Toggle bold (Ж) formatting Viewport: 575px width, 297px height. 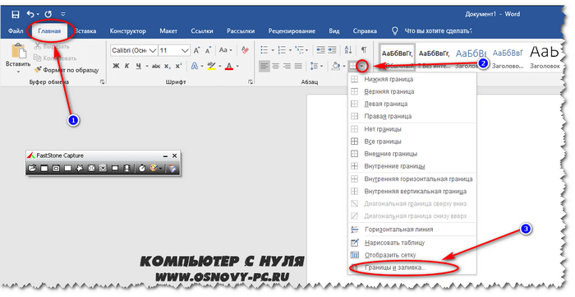coord(116,66)
